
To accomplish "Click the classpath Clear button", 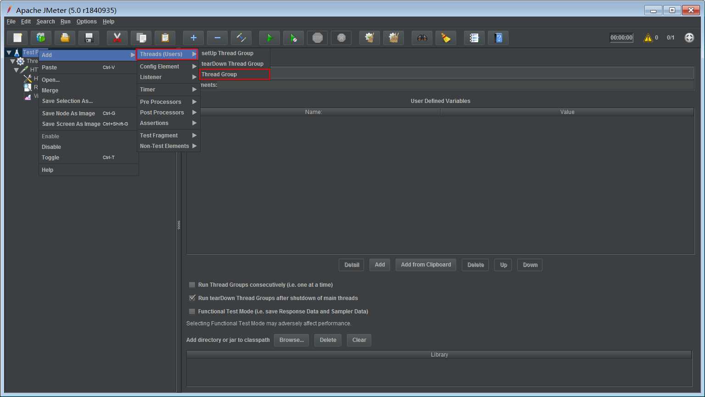I will 359,340.
